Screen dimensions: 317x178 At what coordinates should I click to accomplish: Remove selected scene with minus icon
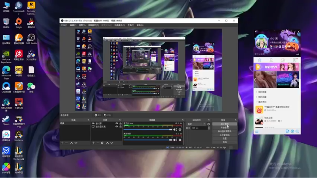click(66, 143)
